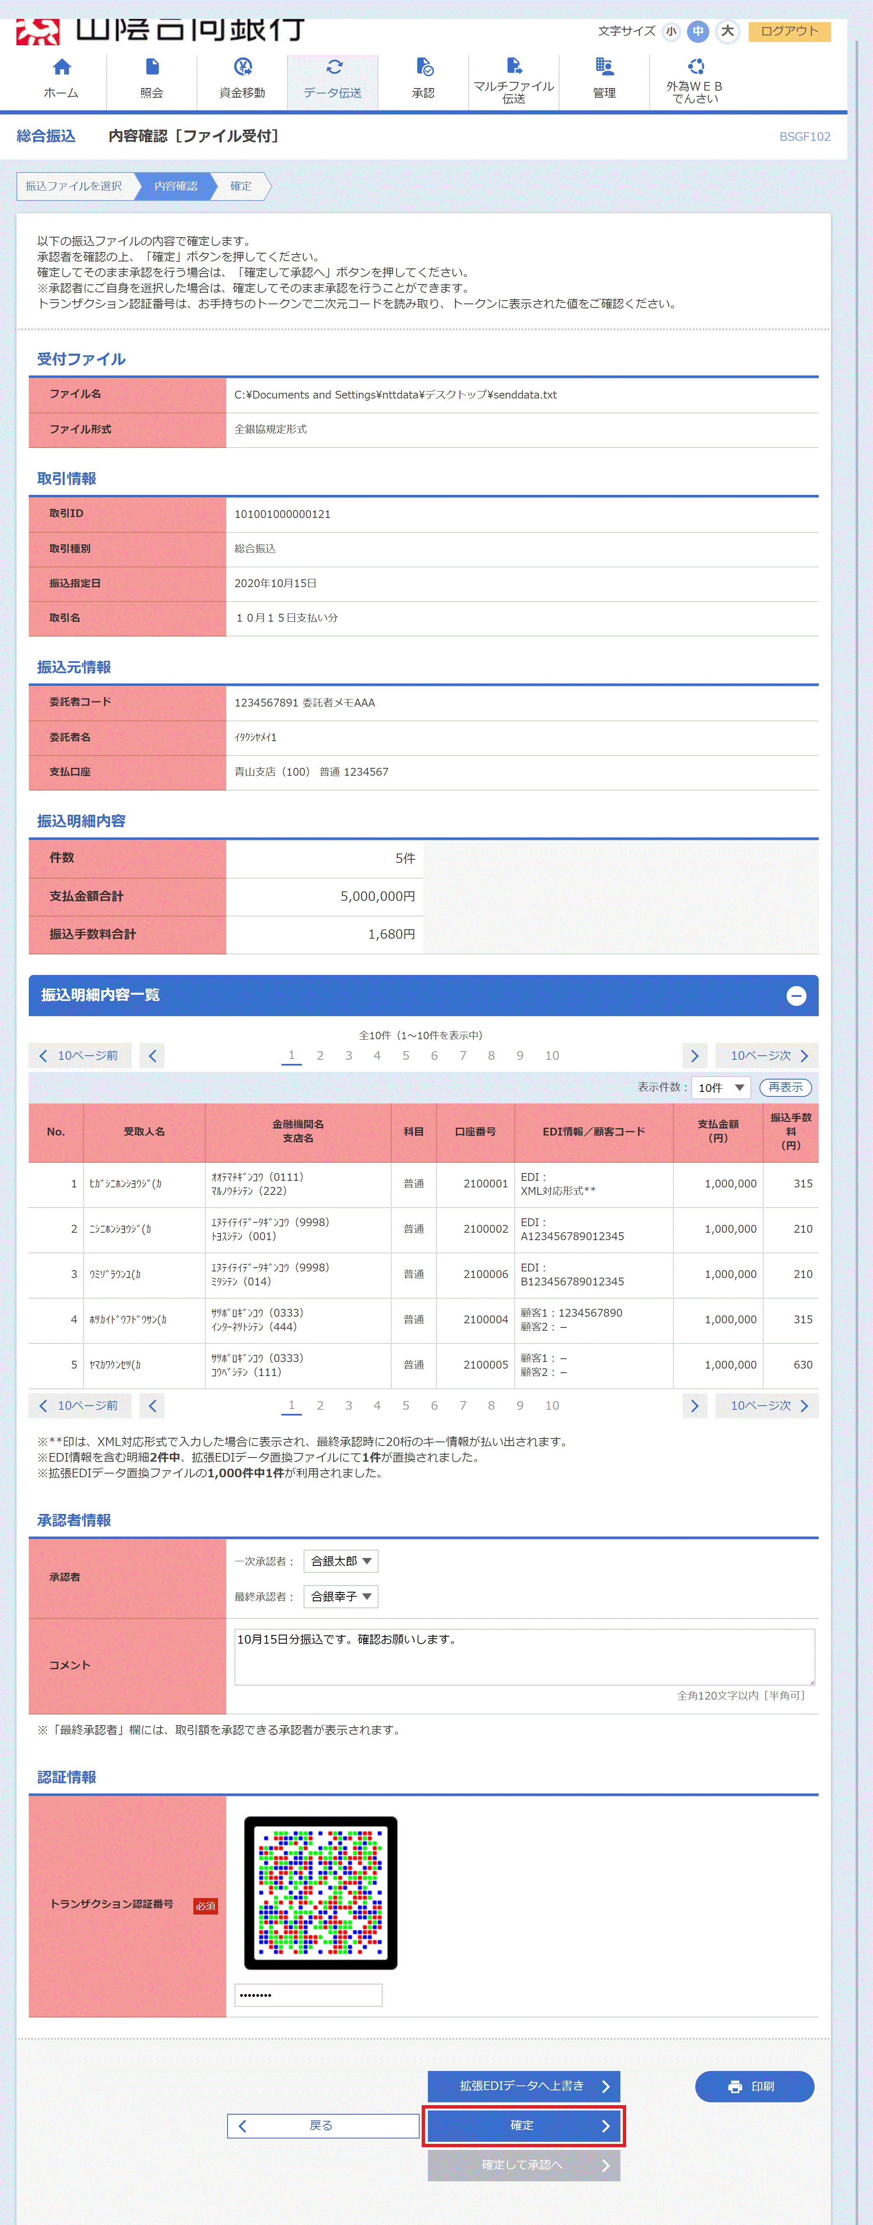Click fee value 630

pos(803,1365)
